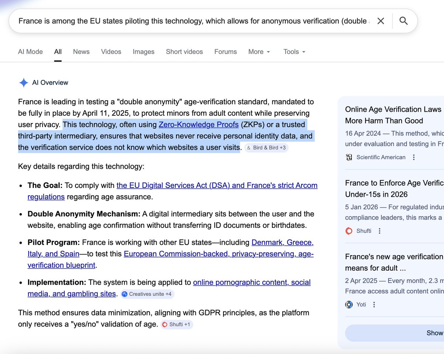Expand the Tools dropdown

click(295, 52)
